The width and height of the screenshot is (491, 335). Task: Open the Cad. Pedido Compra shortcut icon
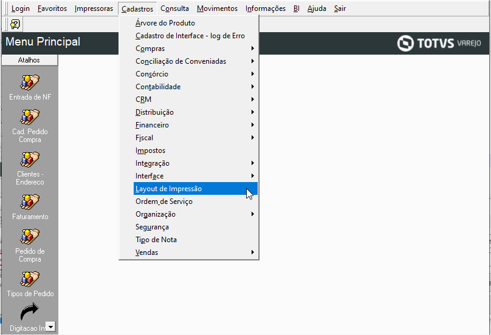(30, 117)
